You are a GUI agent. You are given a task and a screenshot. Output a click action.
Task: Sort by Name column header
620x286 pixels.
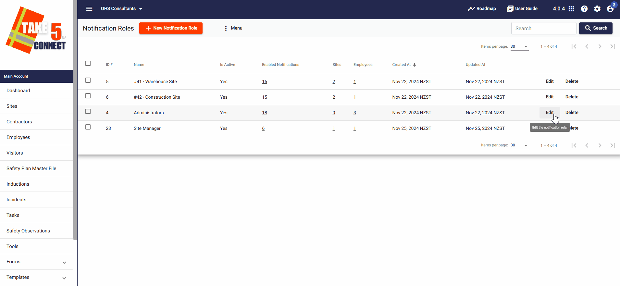click(x=139, y=65)
